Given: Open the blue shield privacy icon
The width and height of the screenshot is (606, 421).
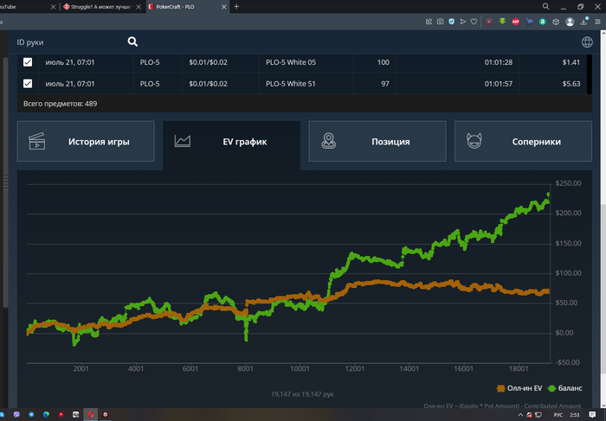Looking at the screenshot, I should 451,22.
